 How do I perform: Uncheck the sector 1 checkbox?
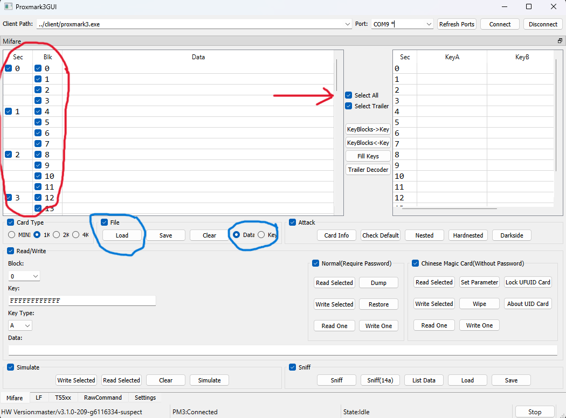(8, 112)
